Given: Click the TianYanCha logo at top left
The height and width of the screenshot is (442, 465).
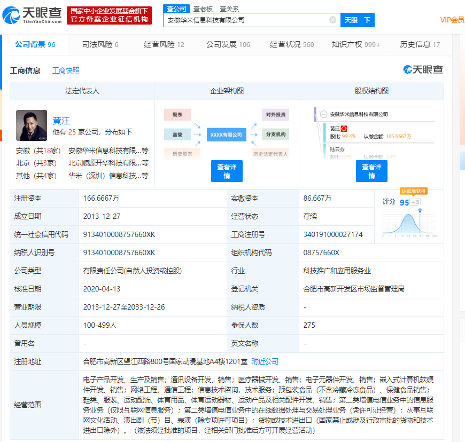Looking at the screenshot, I should pyautogui.click(x=32, y=15).
